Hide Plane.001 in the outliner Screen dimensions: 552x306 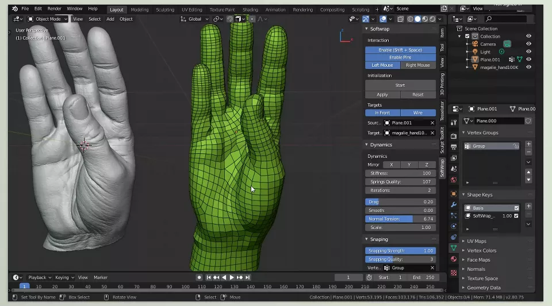click(x=529, y=59)
